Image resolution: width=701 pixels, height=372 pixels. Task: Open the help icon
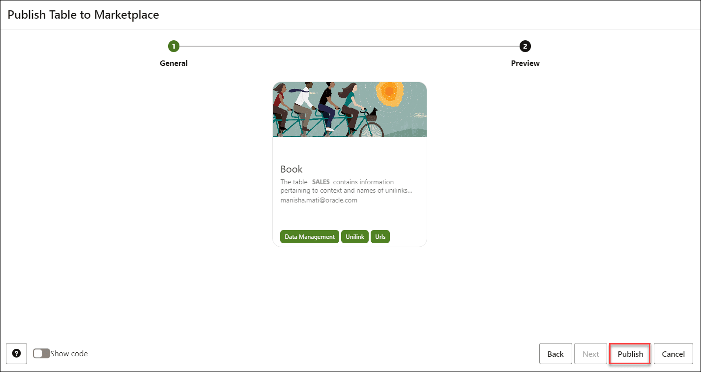pyautogui.click(x=17, y=353)
